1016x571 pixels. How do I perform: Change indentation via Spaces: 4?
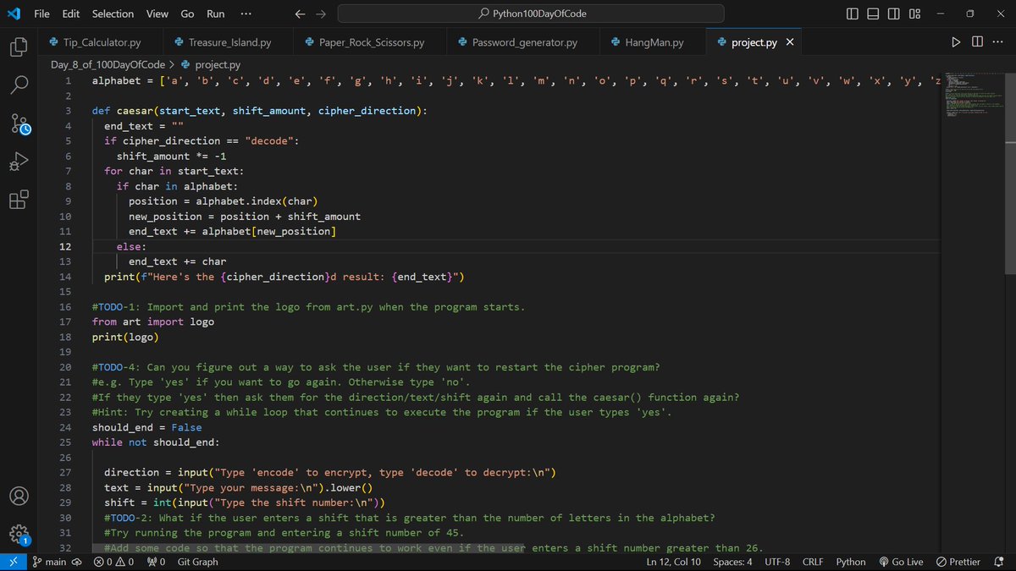(732, 562)
